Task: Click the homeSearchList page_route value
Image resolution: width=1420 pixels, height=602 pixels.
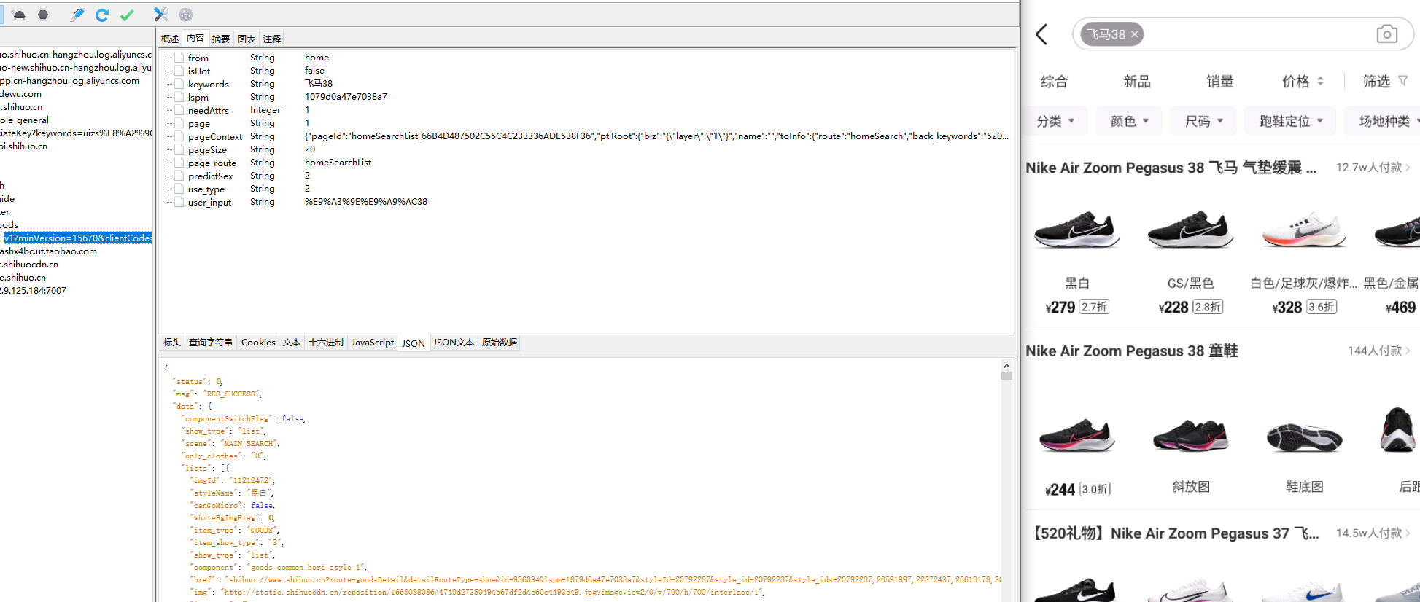Action: tap(338, 163)
